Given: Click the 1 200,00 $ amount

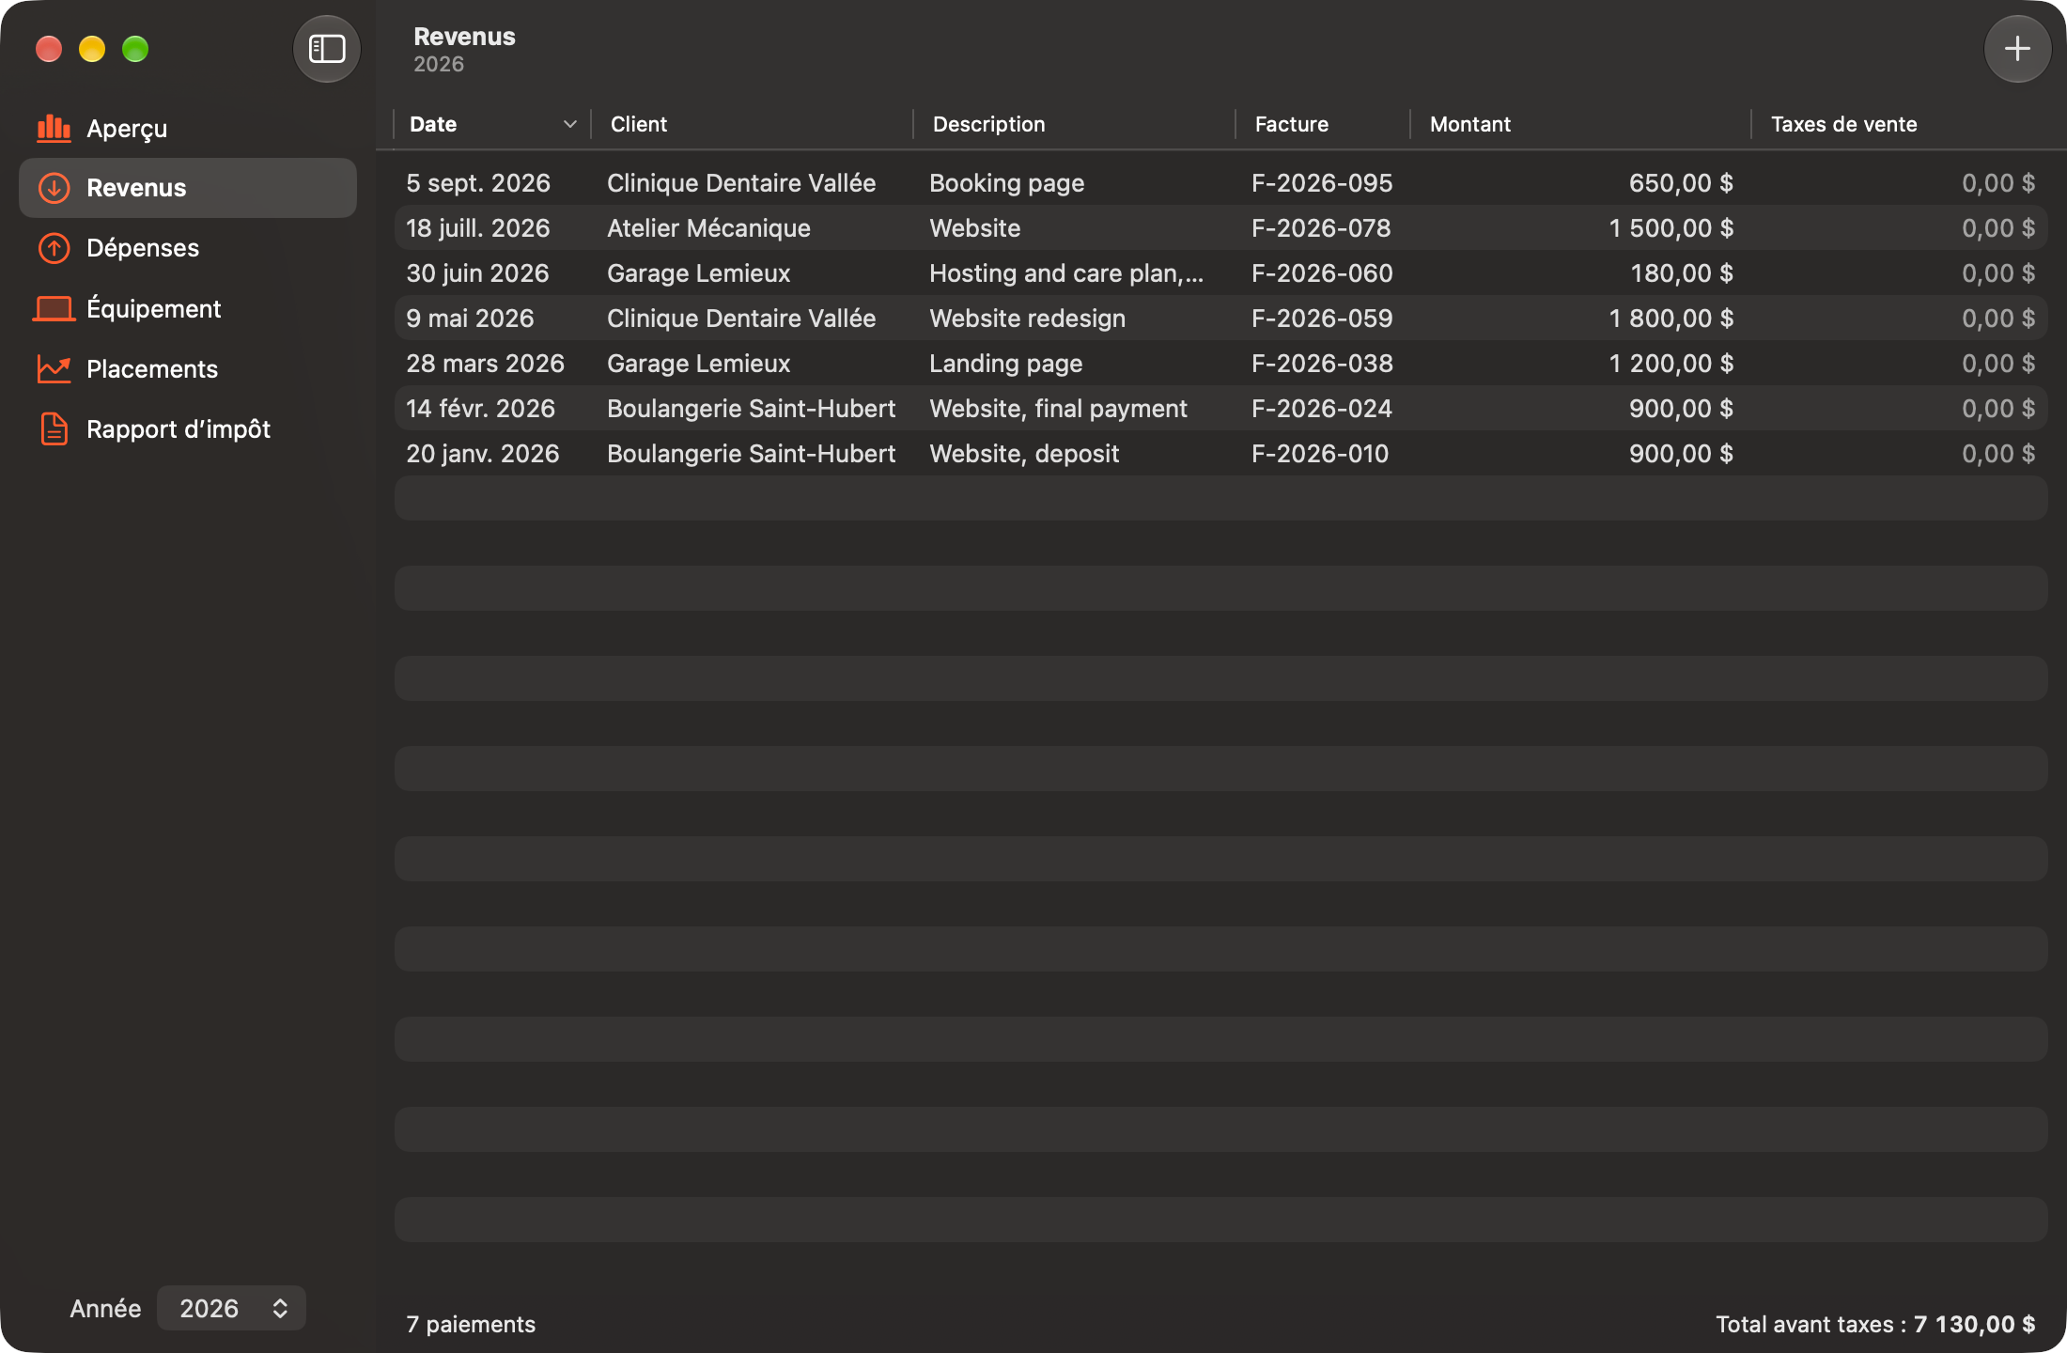Looking at the screenshot, I should pos(1671,364).
